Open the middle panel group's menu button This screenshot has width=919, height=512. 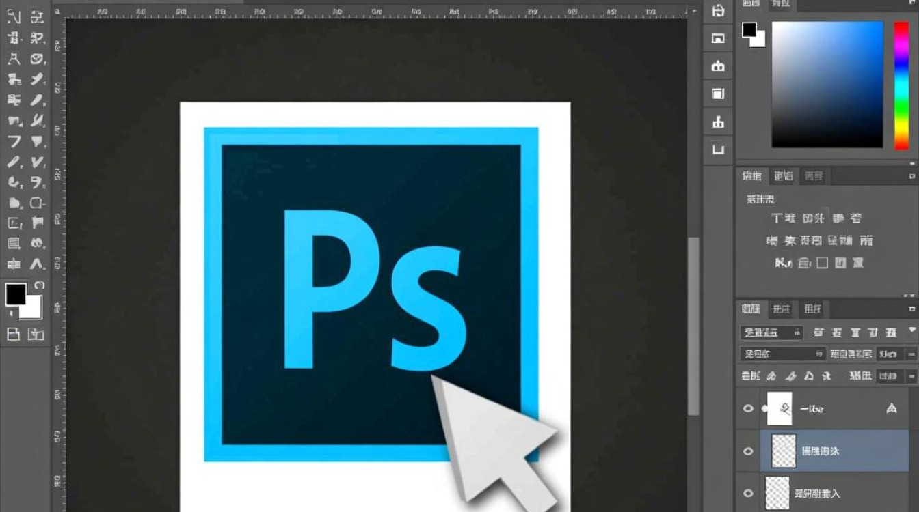[911, 175]
